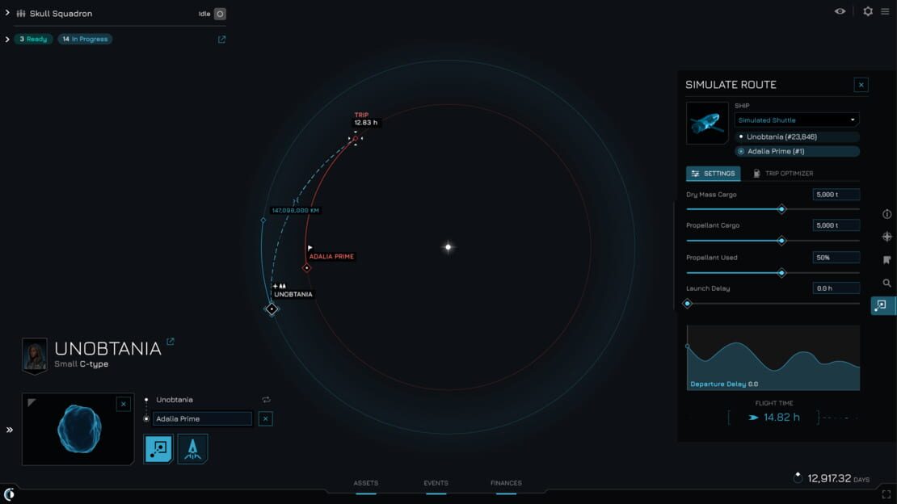Click the Propellant Used slider handle
897x504 pixels.
[781, 273]
